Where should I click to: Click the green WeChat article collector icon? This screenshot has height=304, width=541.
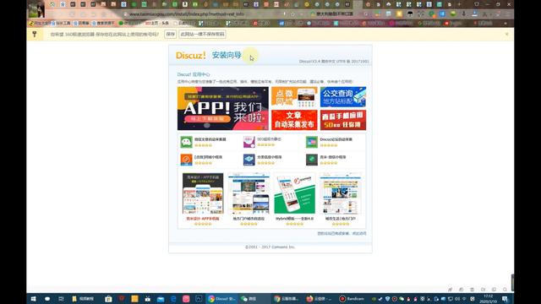point(186,142)
